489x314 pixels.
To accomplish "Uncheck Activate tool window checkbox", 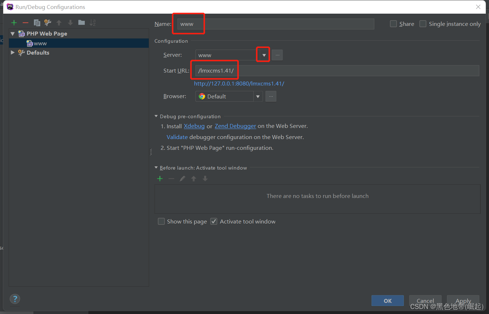I will click(214, 221).
